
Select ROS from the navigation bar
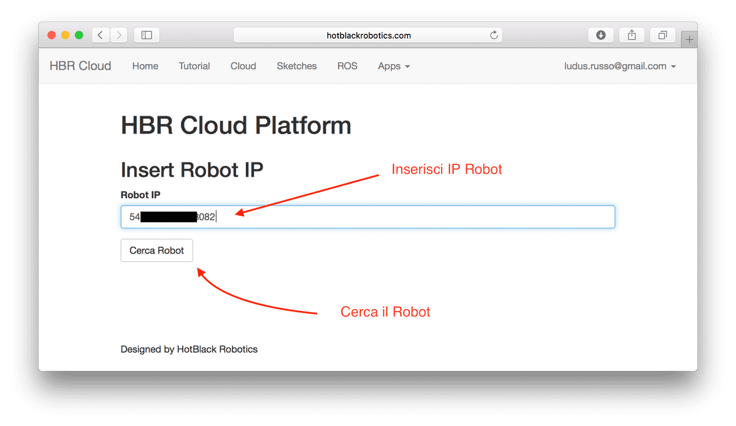(x=347, y=66)
